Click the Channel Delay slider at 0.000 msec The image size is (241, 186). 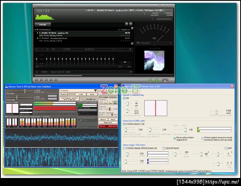[x=216, y=112]
